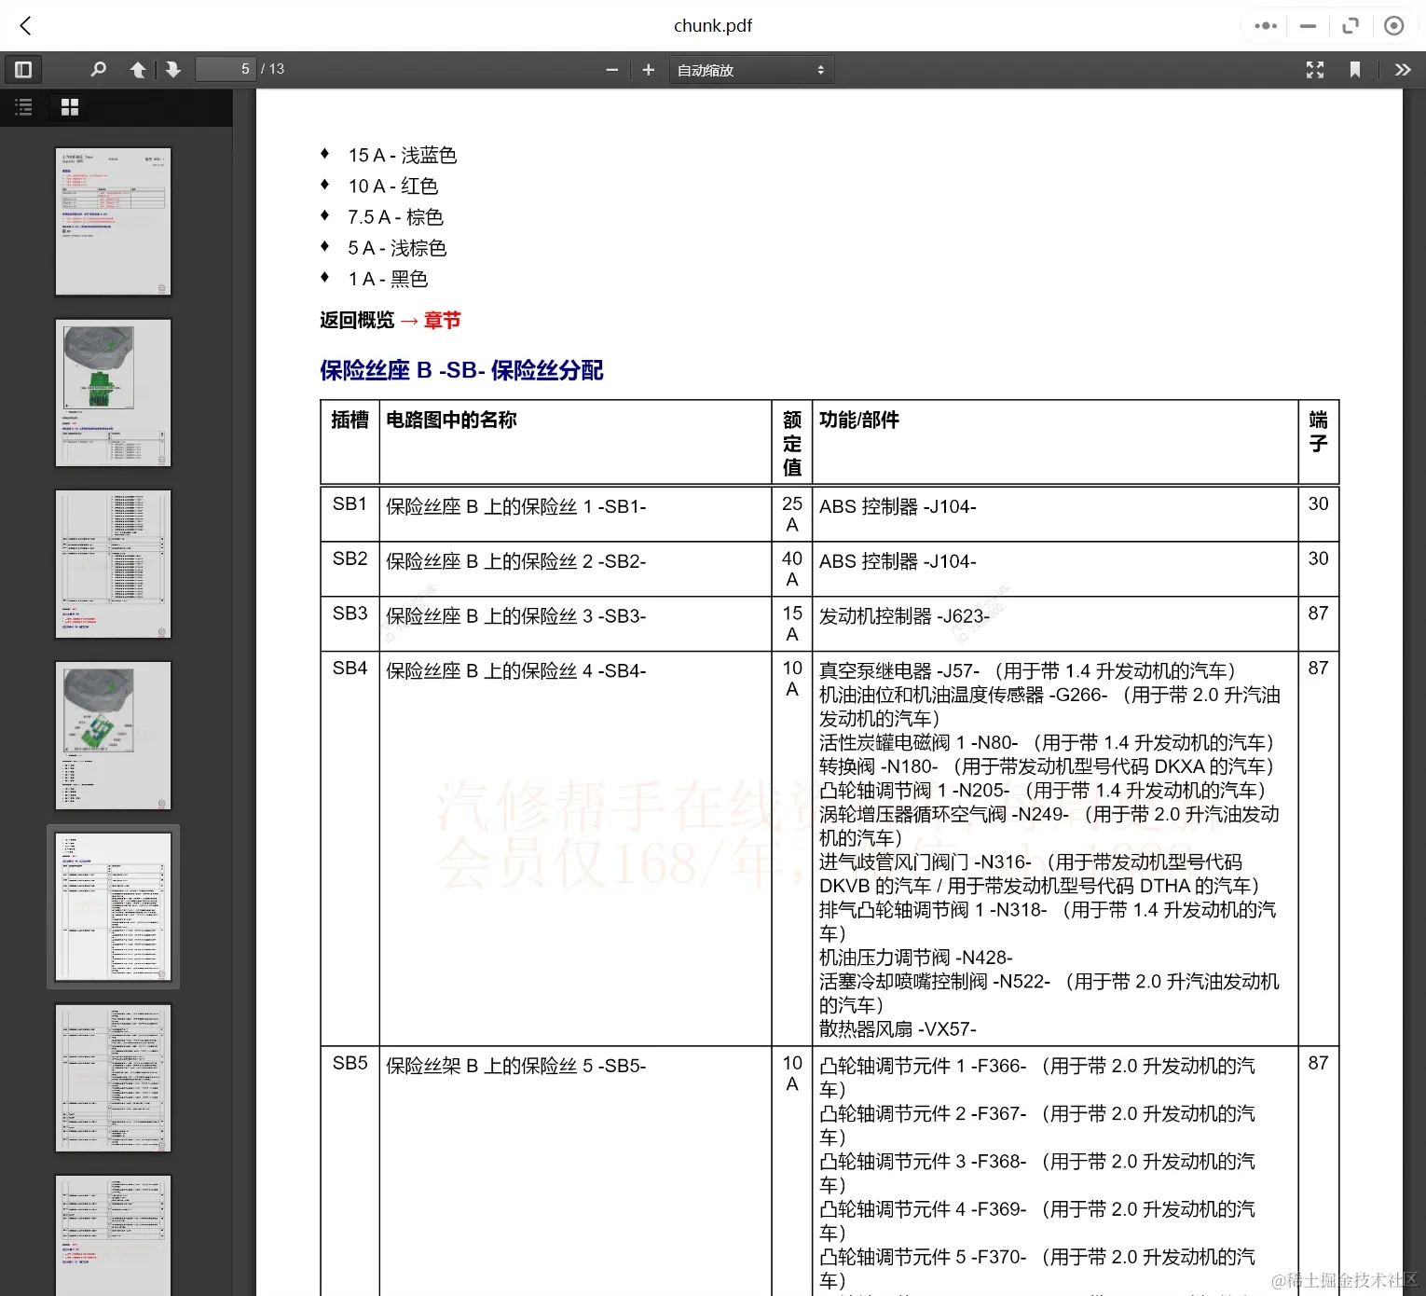This screenshot has width=1426, height=1296.
Task: Click the chunk.pdf title bar area
Action: (x=713, y=25)
